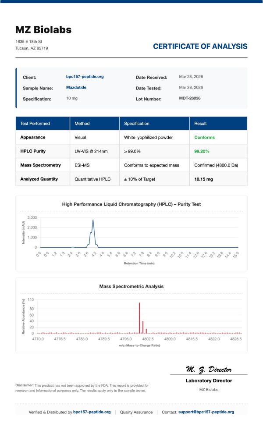Viewport: 263px width, 434px height.
Task: Click the 10 mg specification value
Action: coord(72,98)
